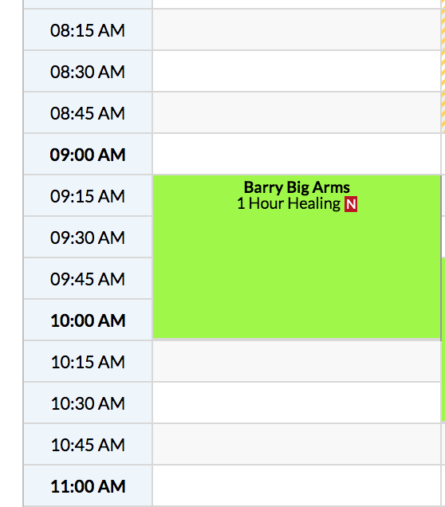Screen dimensions: 445x507
Task: Click the 09:30 AM time label
Action: click(x=87, y=238)
